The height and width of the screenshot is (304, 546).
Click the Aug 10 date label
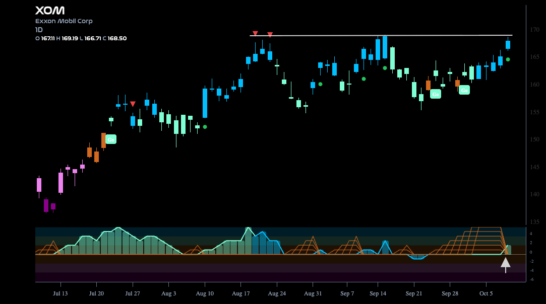[x=205, y=293]
